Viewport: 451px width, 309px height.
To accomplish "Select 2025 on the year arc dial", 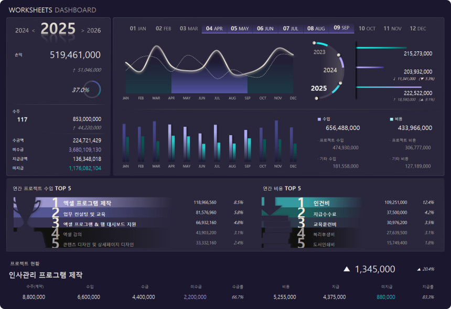I will coord(319,88).
